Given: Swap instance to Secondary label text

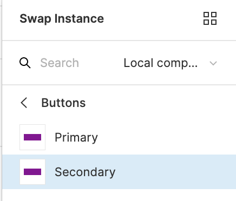Looking at the screenshot, I should click(x=85, y=172).
